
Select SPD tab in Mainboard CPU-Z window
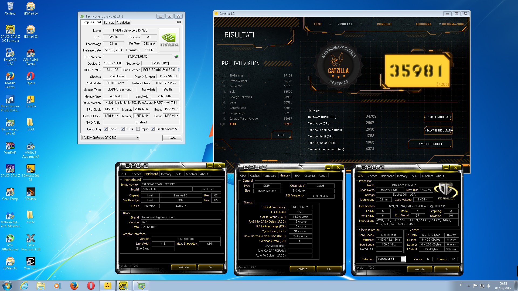point(179,174)
